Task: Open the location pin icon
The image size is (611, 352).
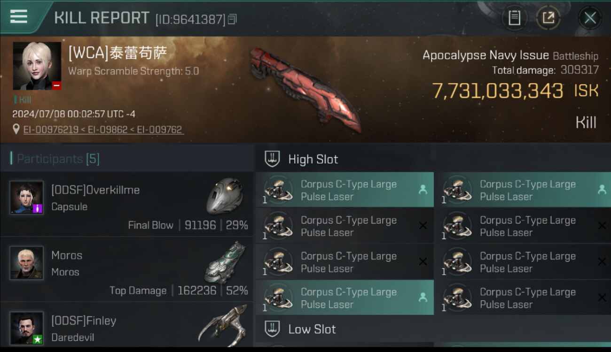Action: click(x=16, y=130)
